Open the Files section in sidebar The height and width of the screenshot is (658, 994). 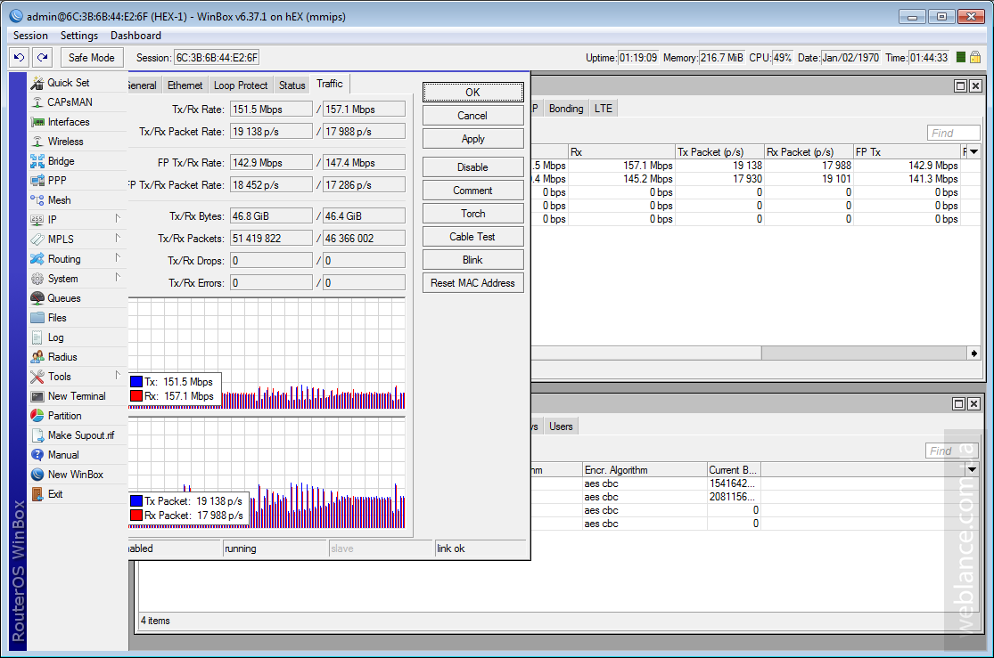(57, 318)
